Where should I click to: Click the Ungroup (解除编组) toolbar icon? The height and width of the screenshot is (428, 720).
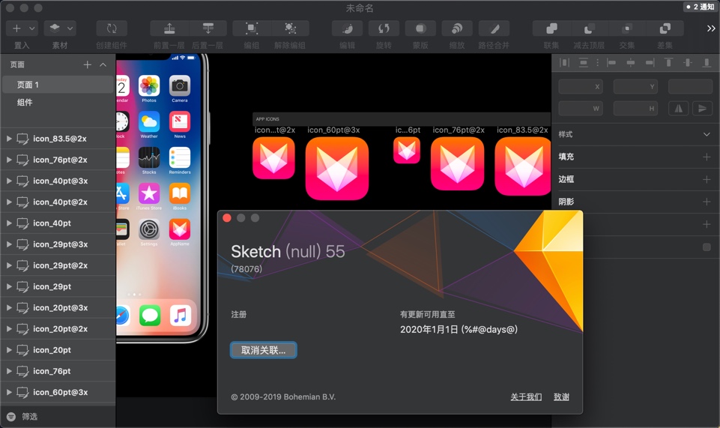[290, 28]
